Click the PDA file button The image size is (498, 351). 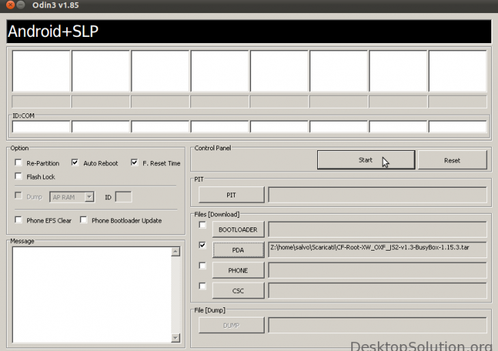pyautogui.click(x=238, y=250)
